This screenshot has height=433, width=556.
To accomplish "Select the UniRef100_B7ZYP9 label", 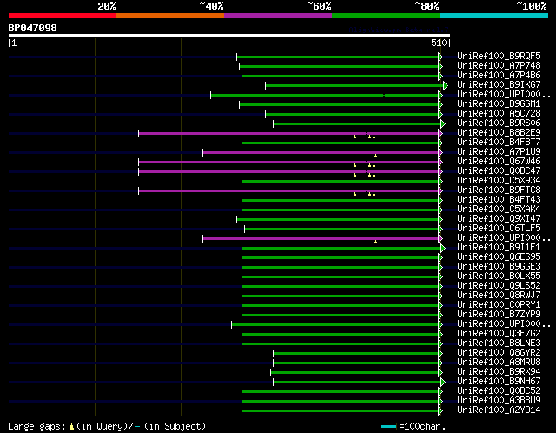I will pyautogui.click(x=499, y=315).
